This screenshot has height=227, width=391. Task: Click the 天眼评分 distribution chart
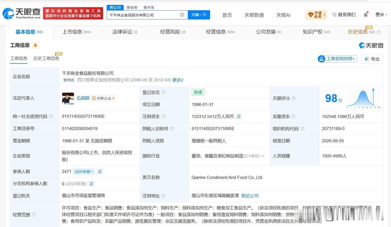(364, 98)
